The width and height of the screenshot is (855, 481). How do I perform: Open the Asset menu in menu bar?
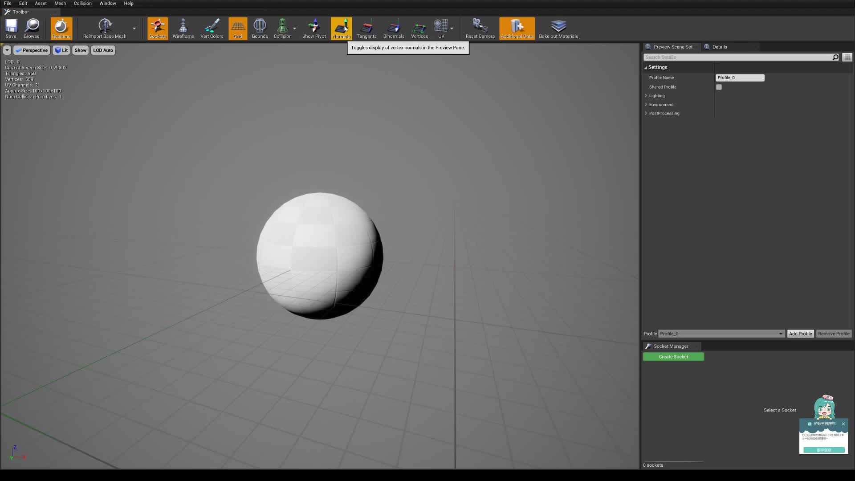pyautogui.click(x=40, y=4)
